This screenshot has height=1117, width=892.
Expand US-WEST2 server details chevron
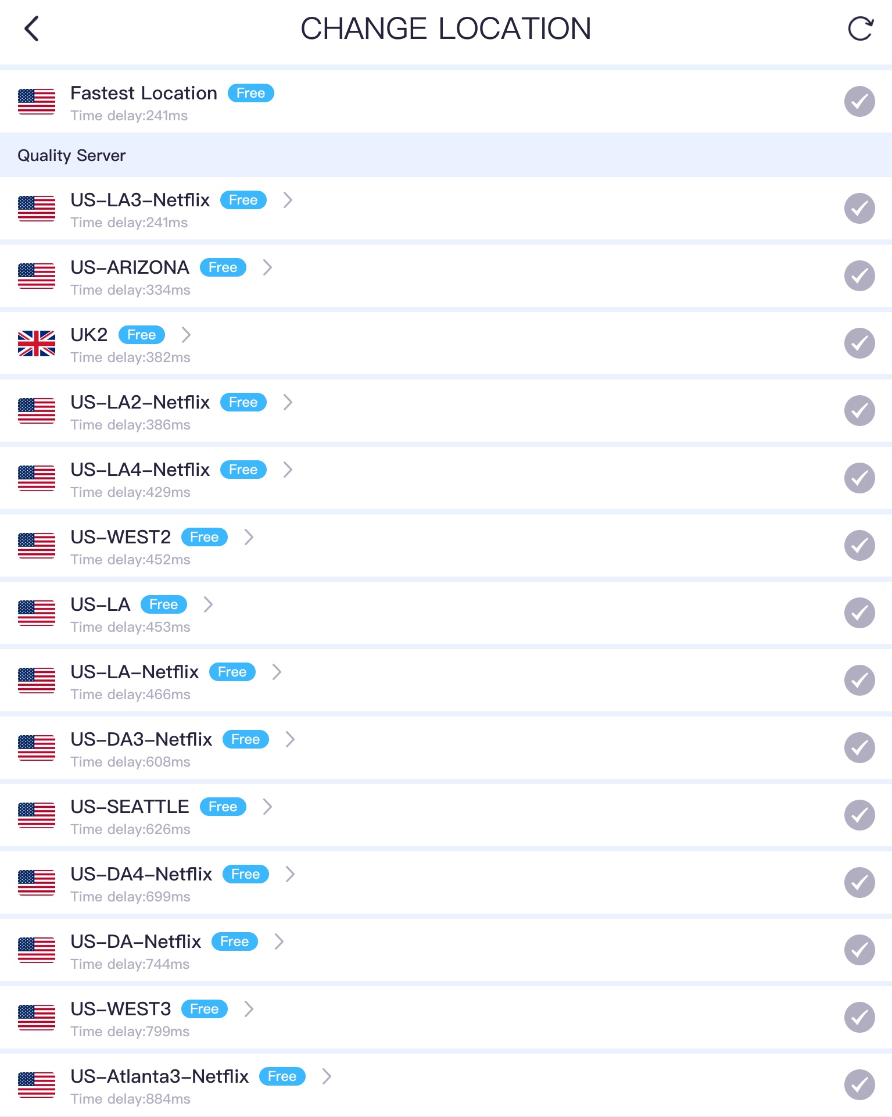[x=249, y=538]
